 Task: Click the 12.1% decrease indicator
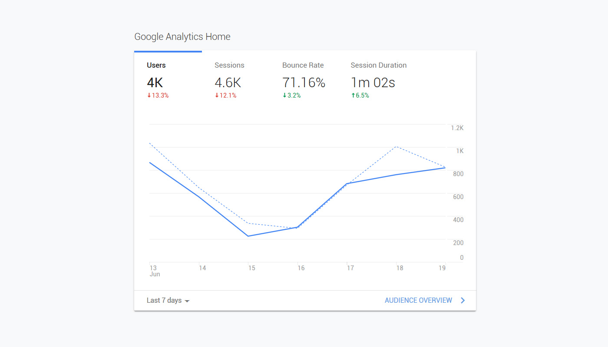pos(225,95)
